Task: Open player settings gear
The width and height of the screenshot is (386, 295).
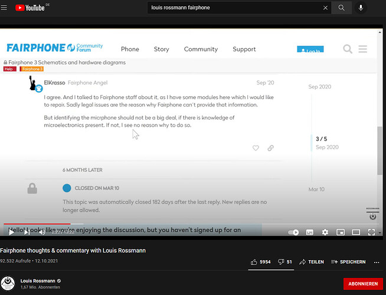Action: (x=325, y=232)
